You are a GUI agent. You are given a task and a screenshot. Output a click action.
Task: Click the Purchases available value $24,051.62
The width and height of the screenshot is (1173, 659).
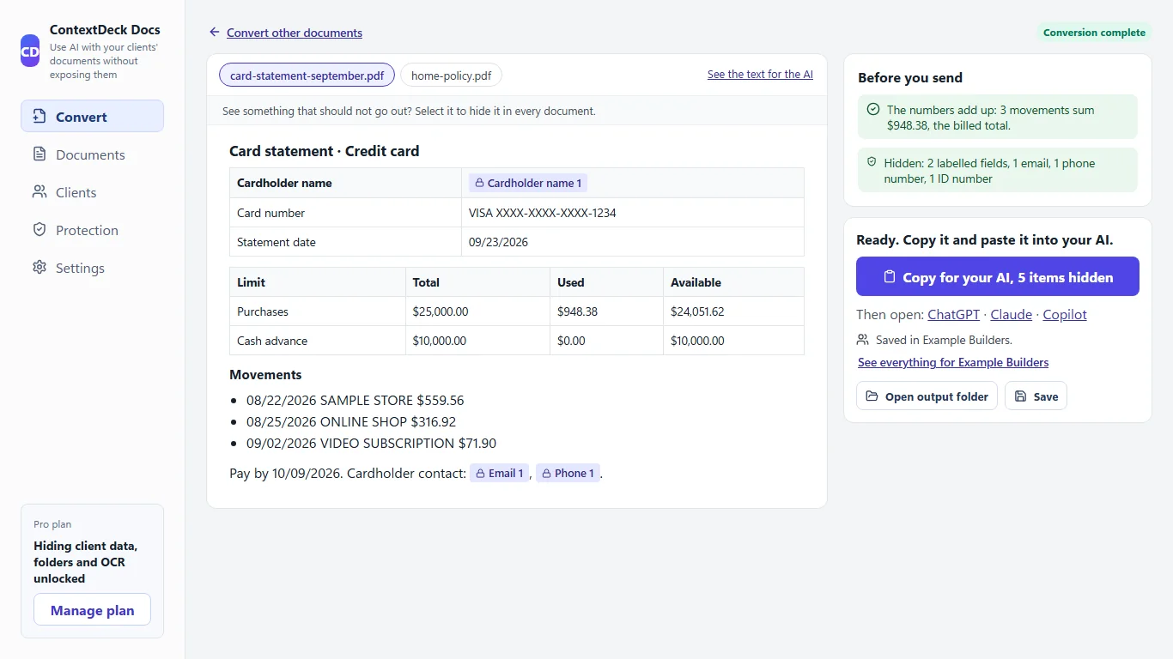(697, 311)
